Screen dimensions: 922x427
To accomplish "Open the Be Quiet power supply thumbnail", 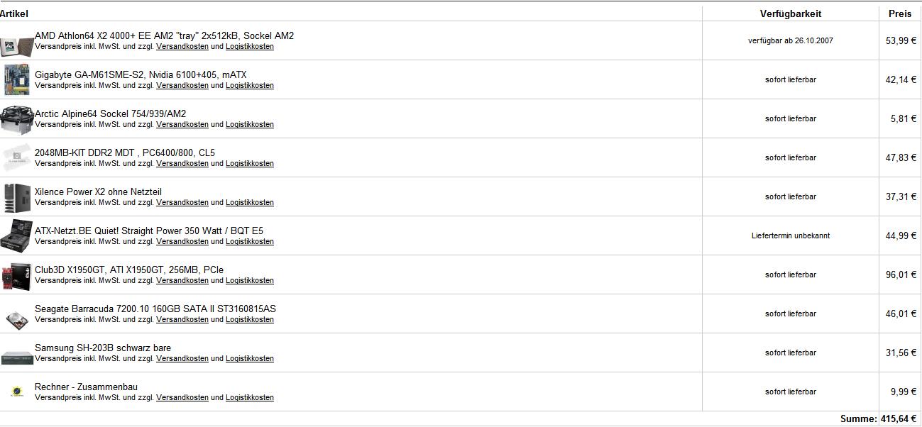I will [17, 236].
